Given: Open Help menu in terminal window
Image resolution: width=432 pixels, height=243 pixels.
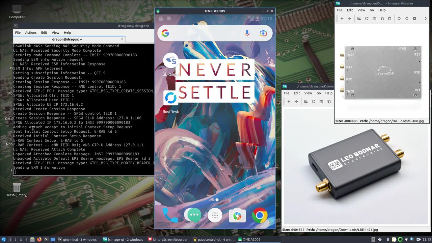Looking at the screenshot, I should [67, 32].
